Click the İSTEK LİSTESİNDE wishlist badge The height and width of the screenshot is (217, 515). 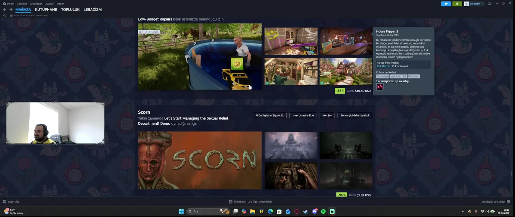click(x=149, y=32)
